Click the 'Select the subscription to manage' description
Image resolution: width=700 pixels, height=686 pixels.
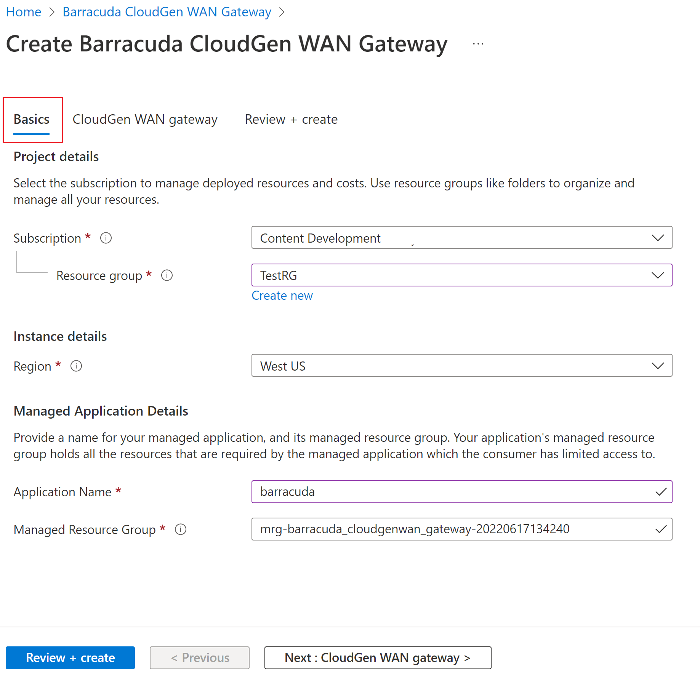[x=324, y=191]
